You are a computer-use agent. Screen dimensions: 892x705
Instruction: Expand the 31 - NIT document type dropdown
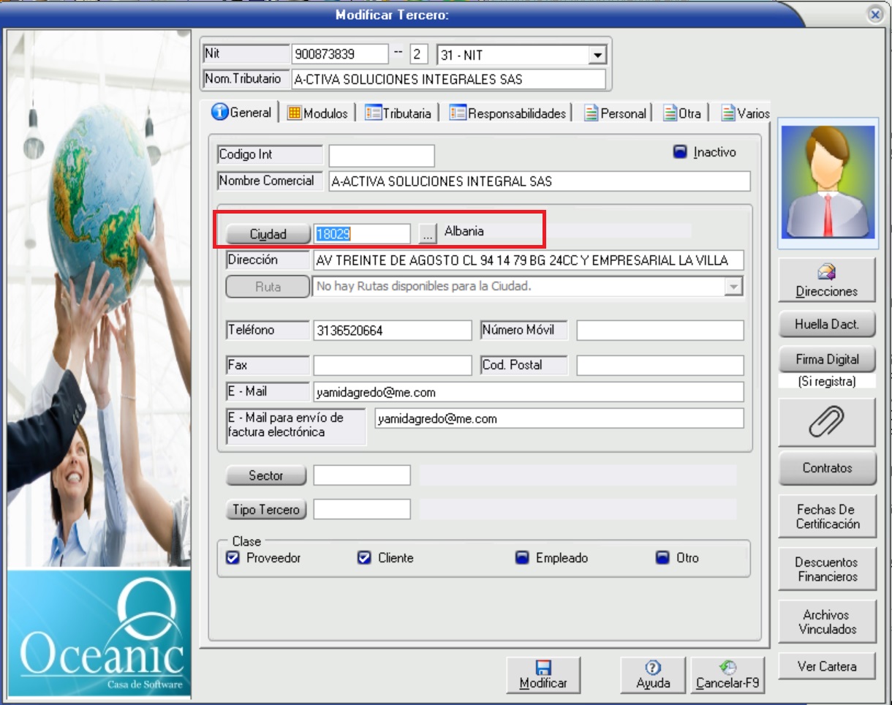click(597, 55)
